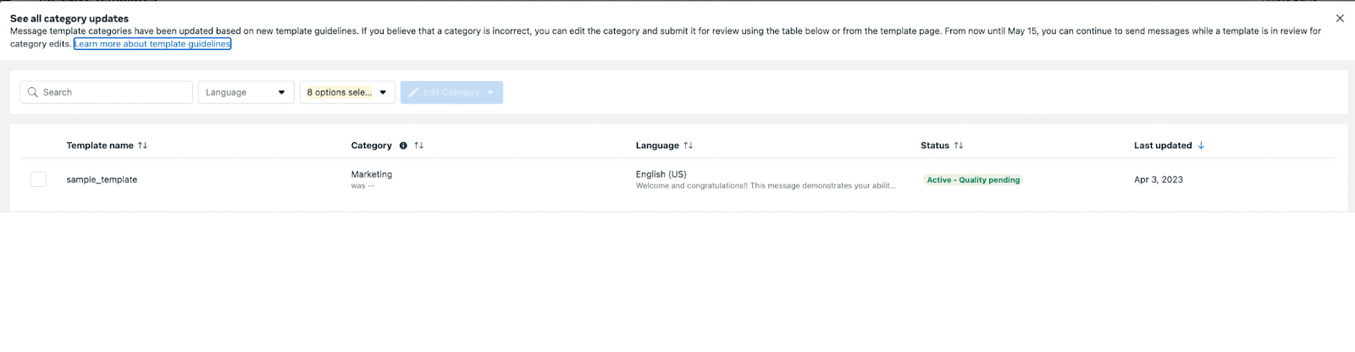Click the search magnifier icon
Image resolution: width=1355 pixels, height=352 pixels.
pyautogui.click(x=33, y=92)
